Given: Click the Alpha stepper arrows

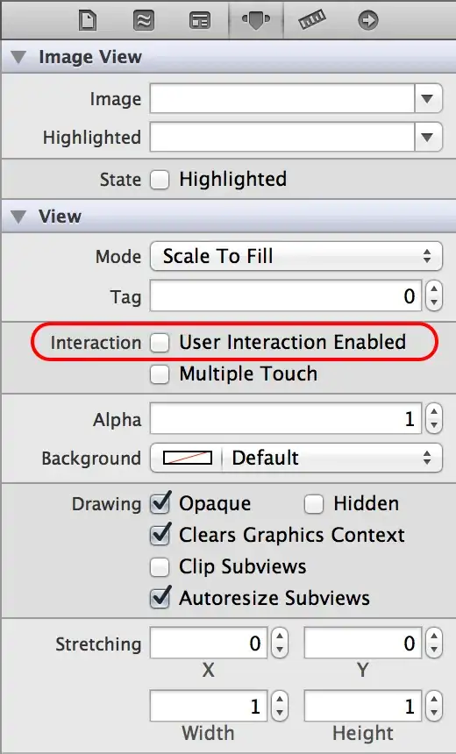Looking at the screenshot, I should tap(434, 419).
